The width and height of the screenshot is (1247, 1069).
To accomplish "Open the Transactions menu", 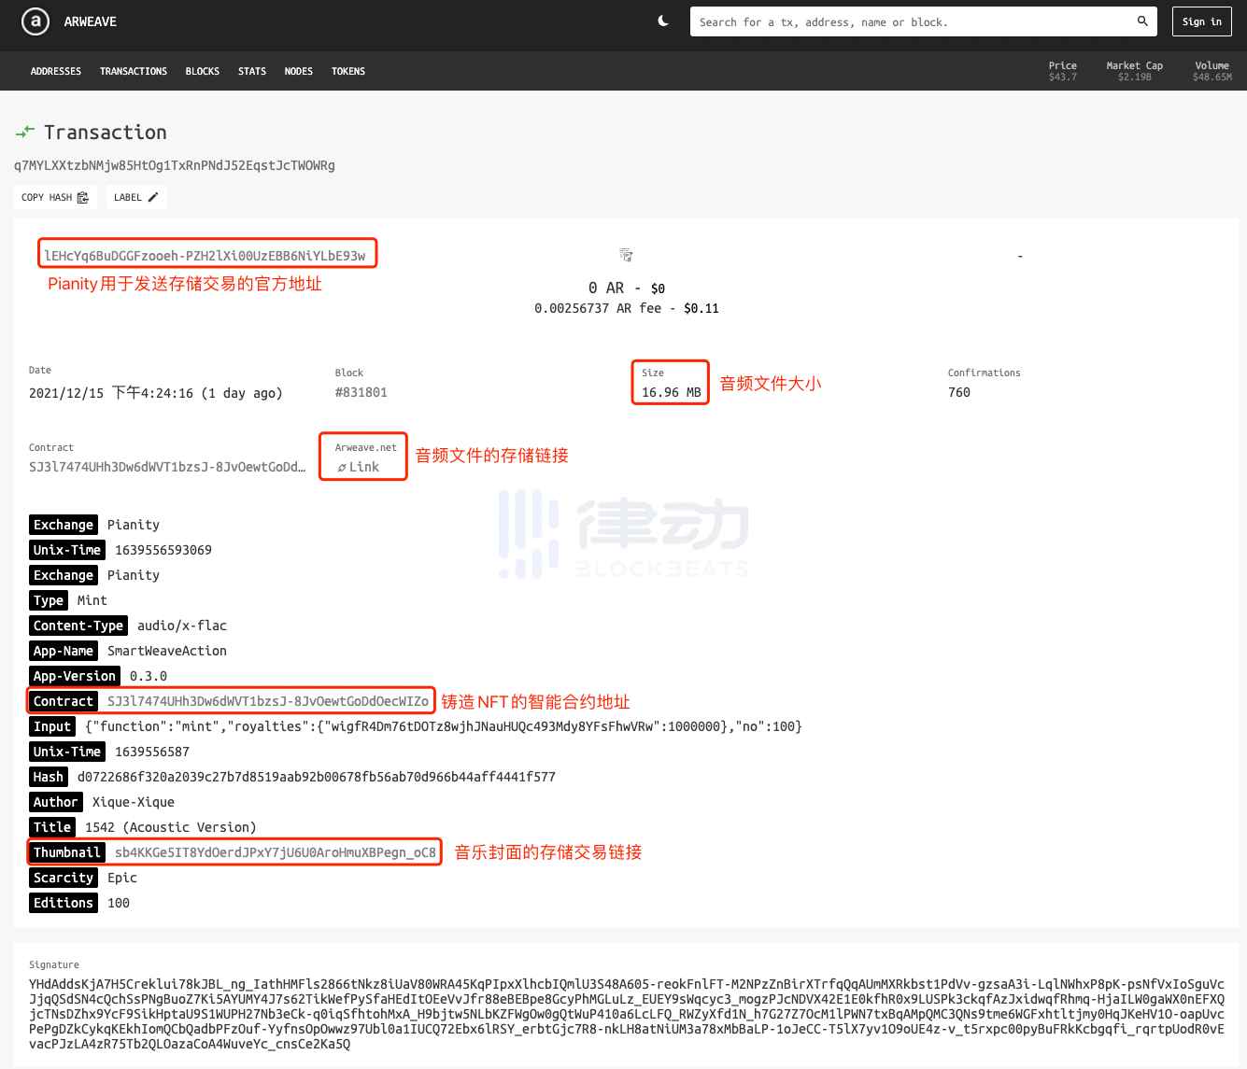I will pyautogui.click(x=134, y=71).
